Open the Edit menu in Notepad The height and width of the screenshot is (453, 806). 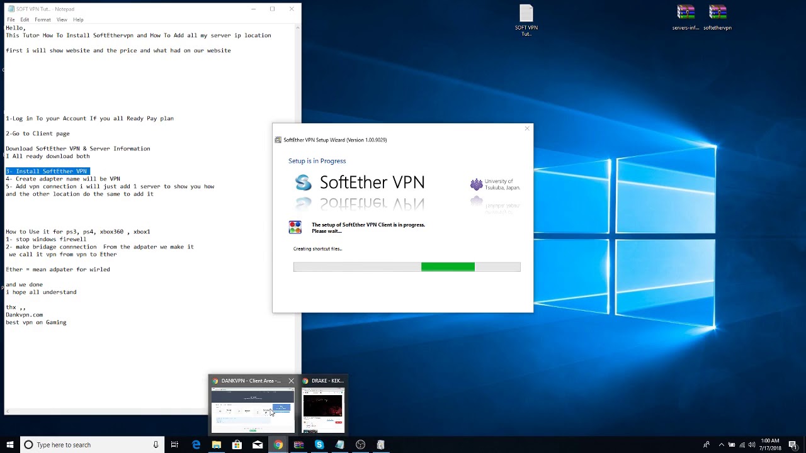[x=25, y=20]
